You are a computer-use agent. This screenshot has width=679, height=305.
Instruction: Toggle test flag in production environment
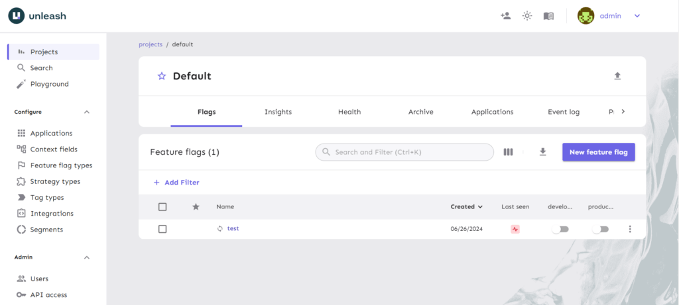(x=601, y=229)
